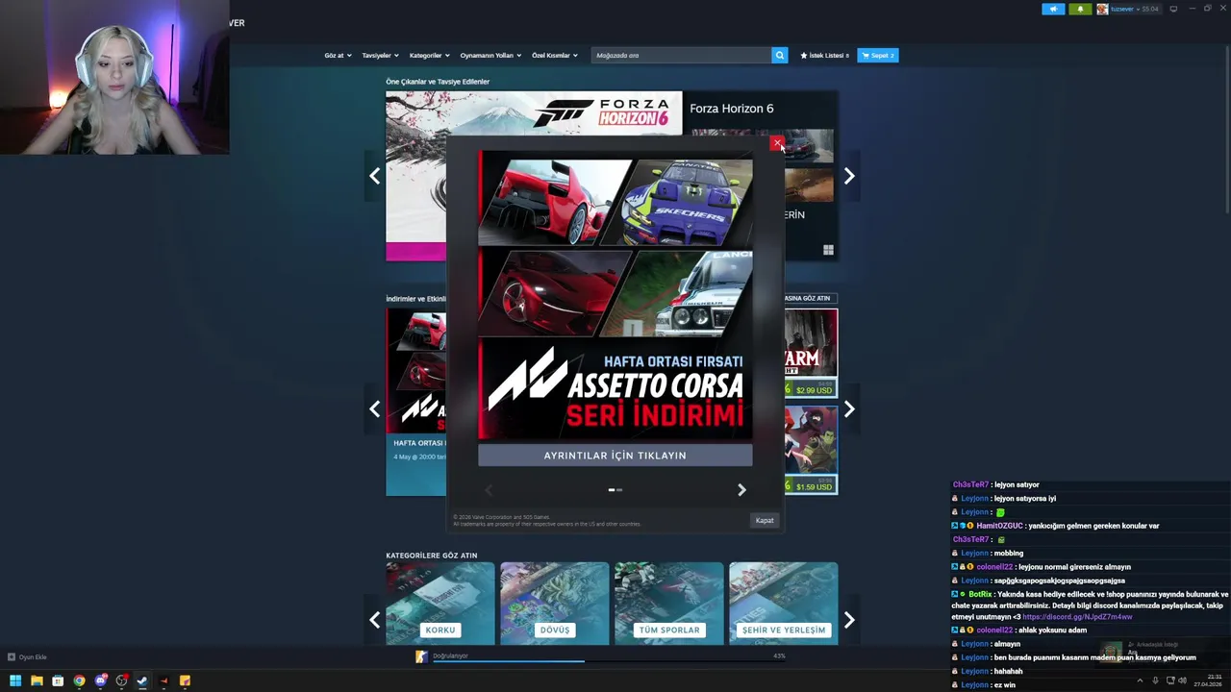The image size is (1231, 692).
Task: Open the green notifications bell
Action: pos(1080,9)
